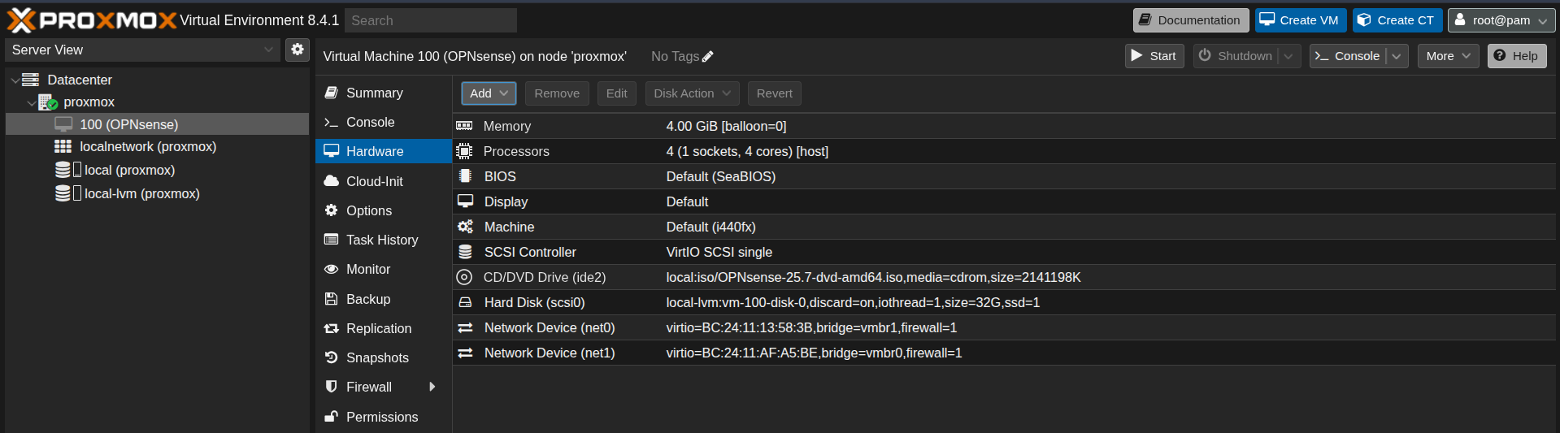Click the Proxmox logo
This screenshot has width=1560, height=433.
click(x=91, y=20)
